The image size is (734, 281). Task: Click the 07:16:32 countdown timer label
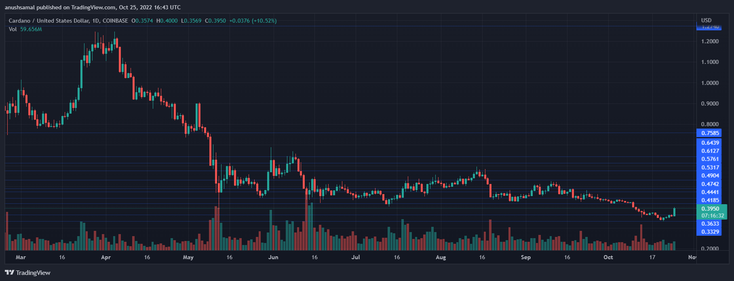pos(712,216)
